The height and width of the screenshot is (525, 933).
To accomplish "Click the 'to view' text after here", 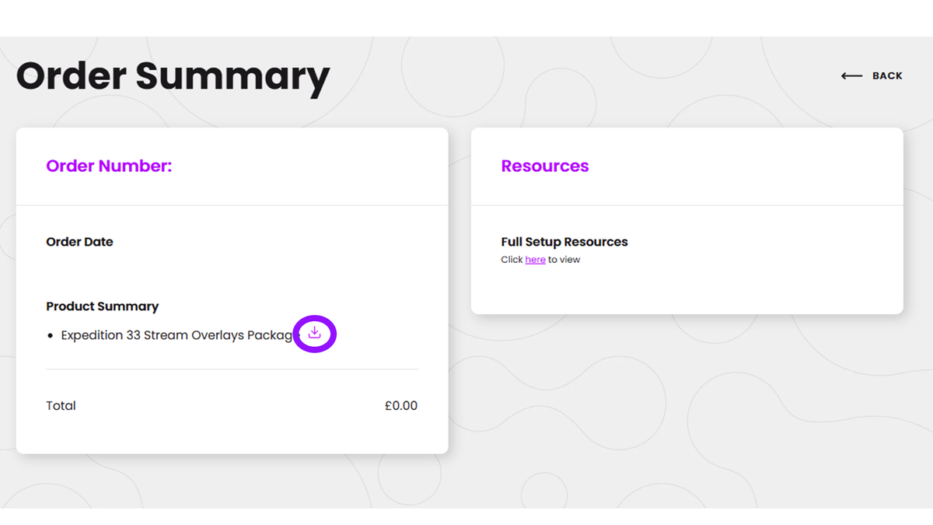I will pyautogui.click(x=564, y=260).
